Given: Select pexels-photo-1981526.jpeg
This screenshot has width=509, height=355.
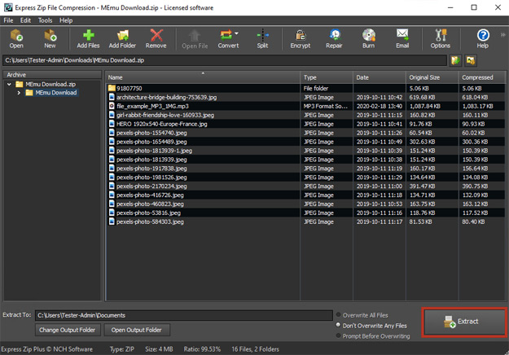Looking at the screenshot, I should [305, 177].
